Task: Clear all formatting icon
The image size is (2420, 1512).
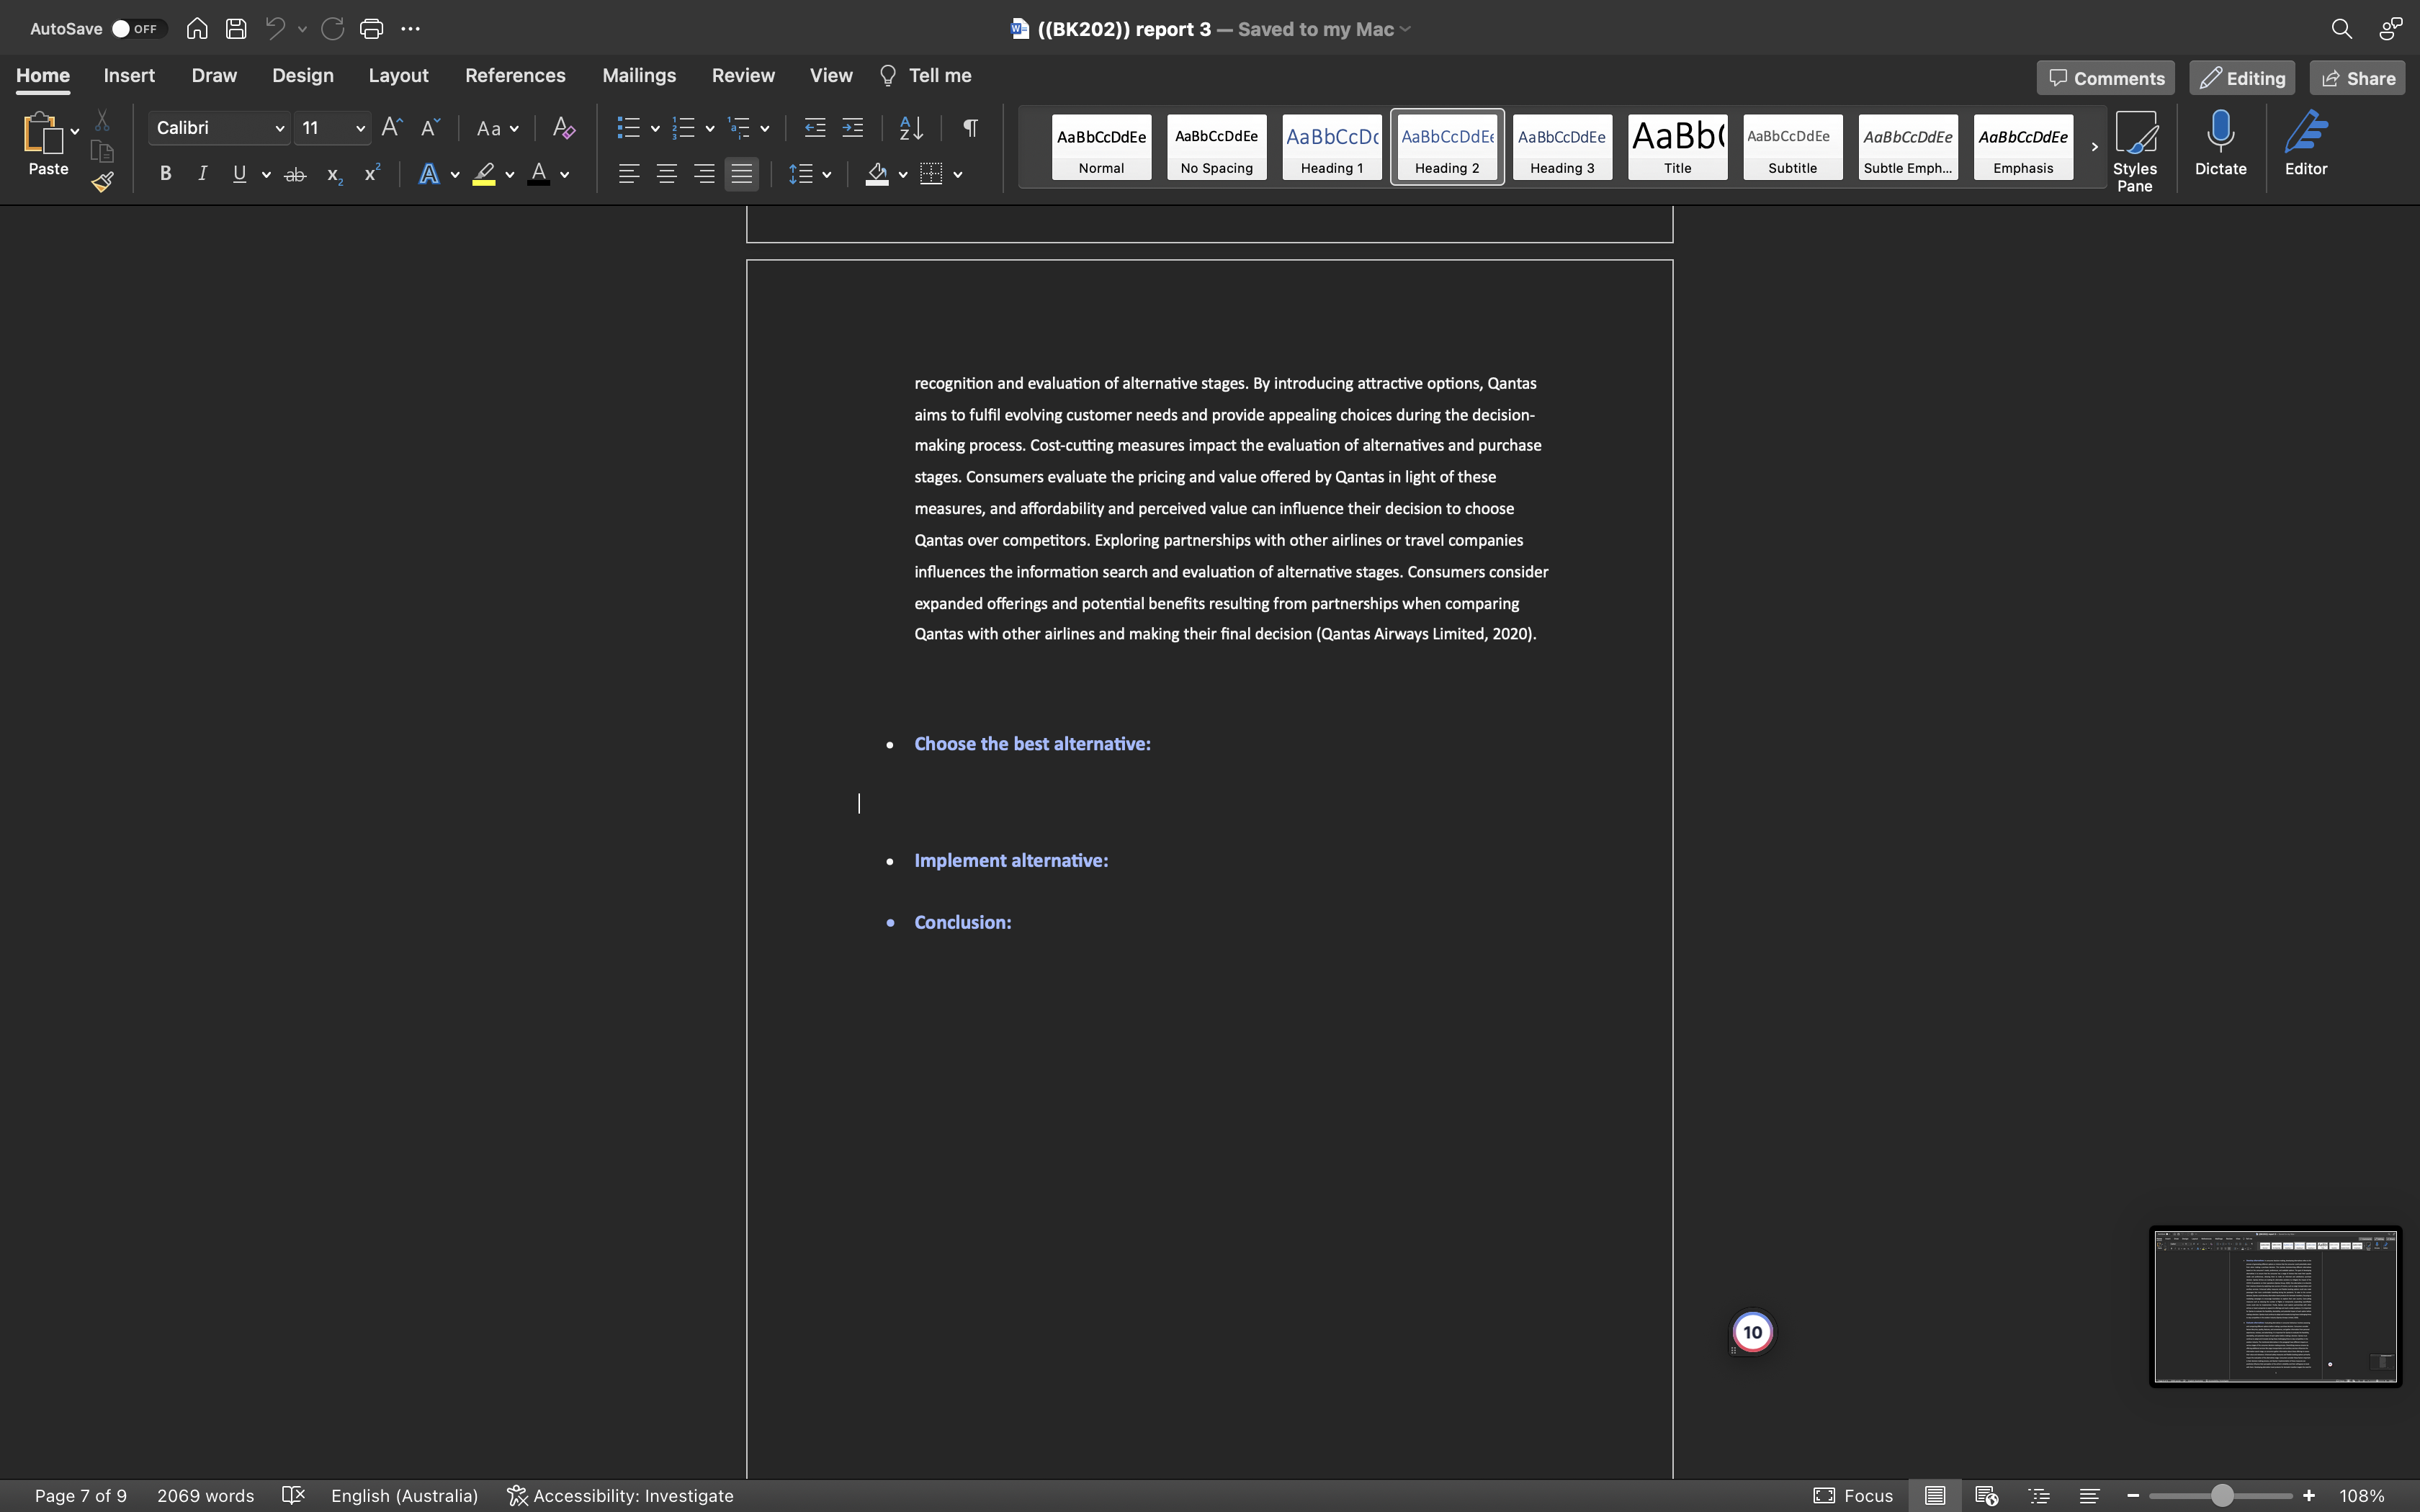Action: click(564, 128)
